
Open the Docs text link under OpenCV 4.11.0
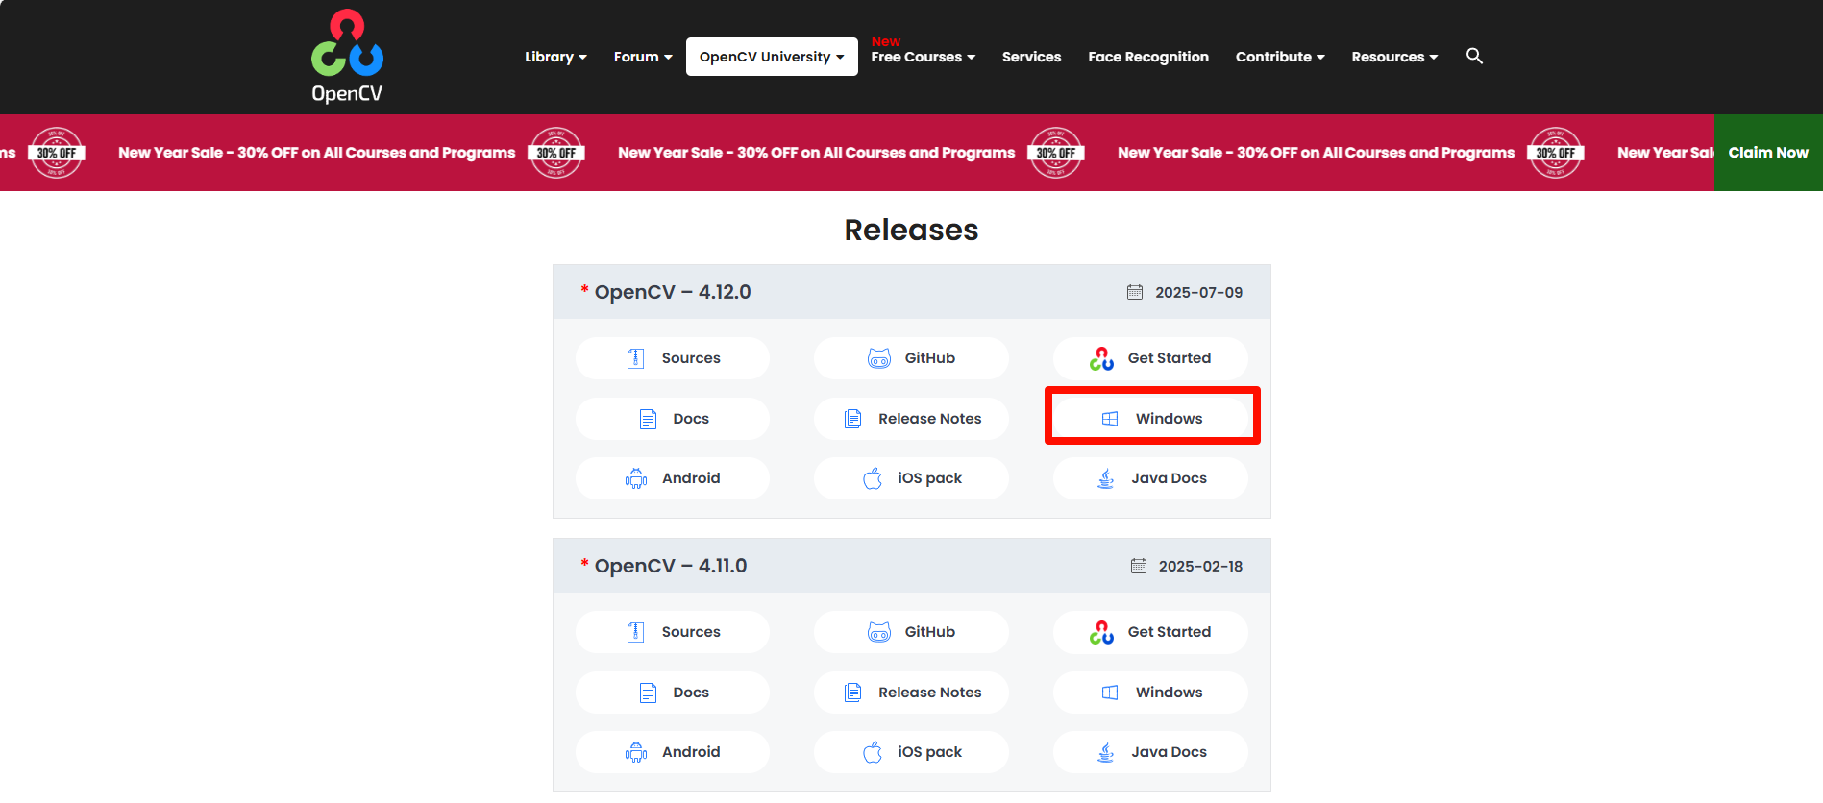pos(691,693)
